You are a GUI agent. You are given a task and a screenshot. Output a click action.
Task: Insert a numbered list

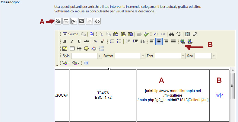112,41
